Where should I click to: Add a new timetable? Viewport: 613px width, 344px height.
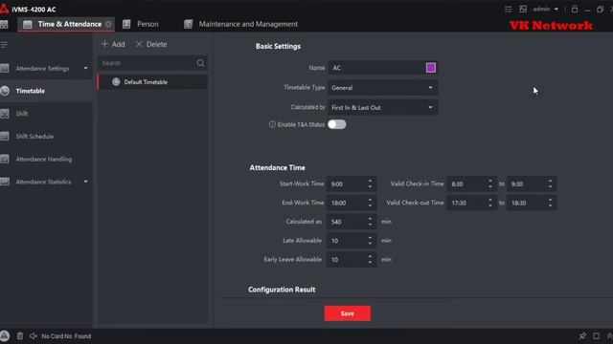click(x=113, y=45)
